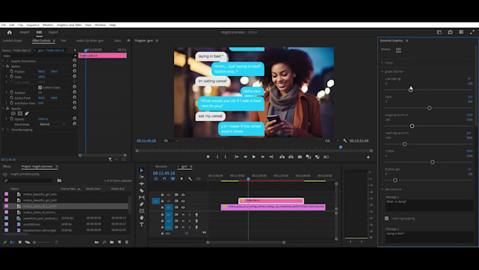Screen dimensions: 479x270
Task: Select the Track Select Forward tool
Action: click(142, 177)
